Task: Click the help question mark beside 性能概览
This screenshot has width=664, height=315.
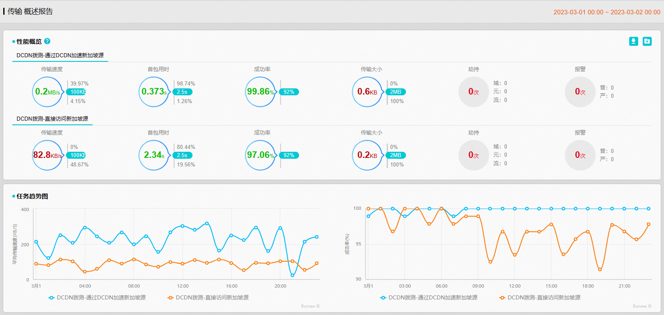Action: click(47, 41)
